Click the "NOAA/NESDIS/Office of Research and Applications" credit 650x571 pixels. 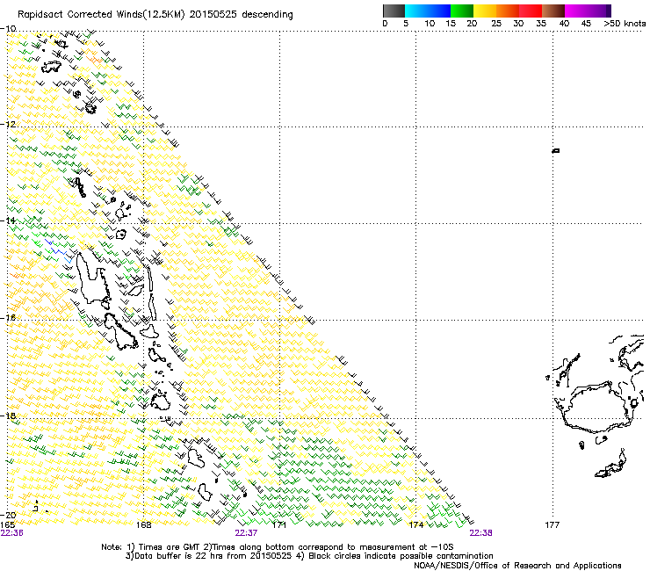point(517,566)
